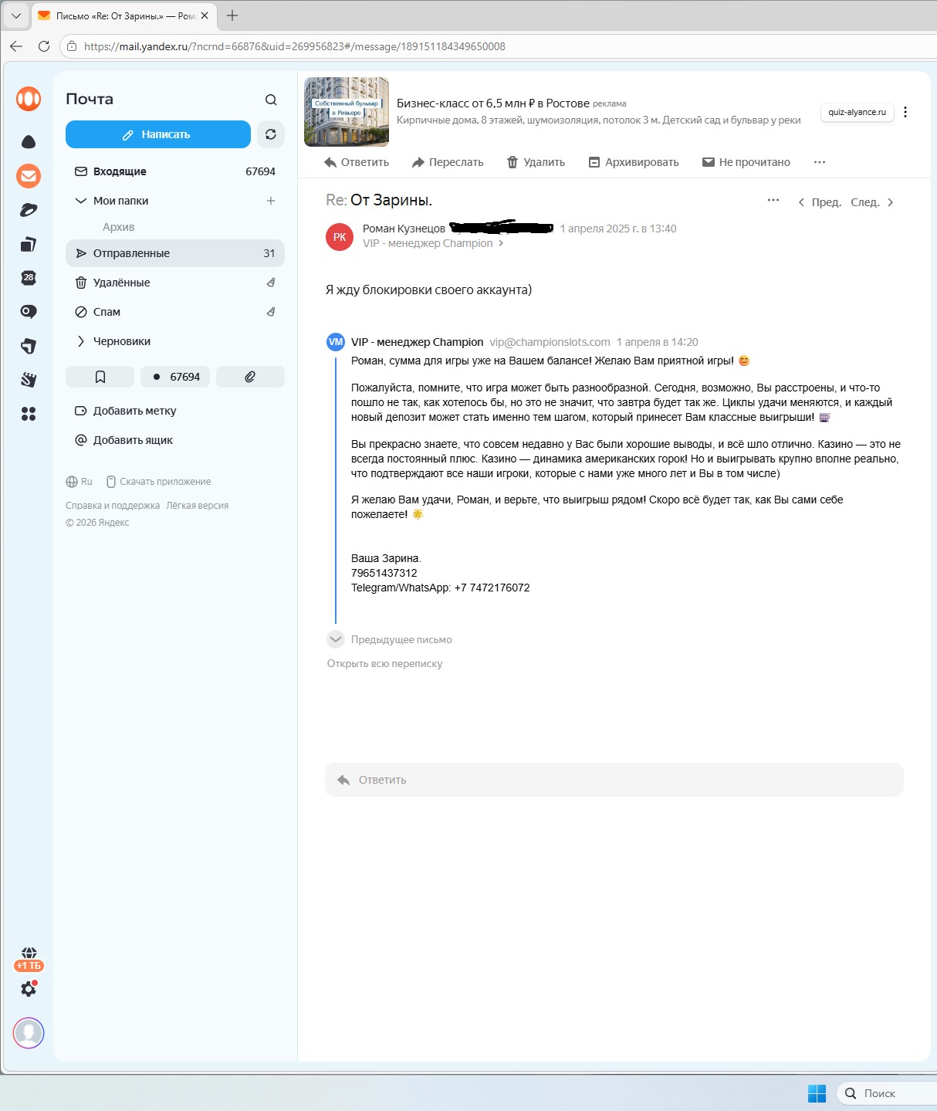Open the Yandex Calendar icon in sidebar
This screenshot has width=937, height=1111.
(x=29, y=278)
